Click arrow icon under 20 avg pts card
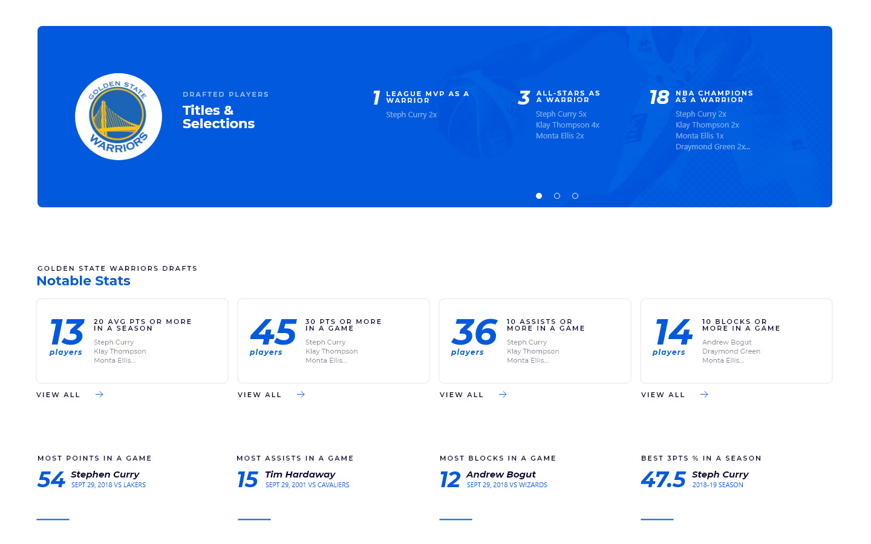The image size is (871, 544). pyautogui.click(x=100, y=395)
